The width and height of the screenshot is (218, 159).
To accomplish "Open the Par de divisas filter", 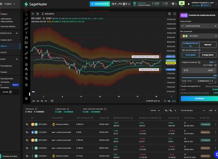I will [x=193, y=111].
